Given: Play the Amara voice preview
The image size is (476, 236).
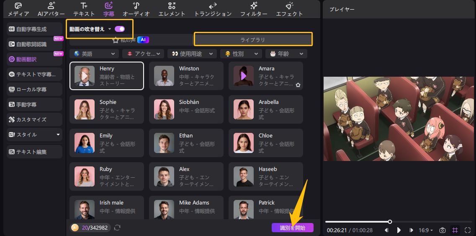Looking at the screenshot, I should tap(244, 76).
